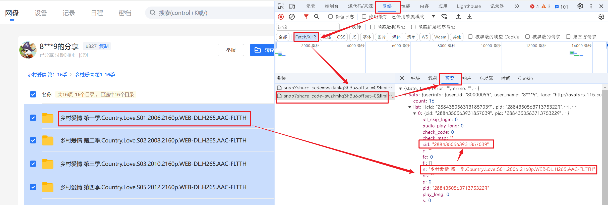
Task: Expand more DevTools tabs chevron
Action: click(517, 6)
